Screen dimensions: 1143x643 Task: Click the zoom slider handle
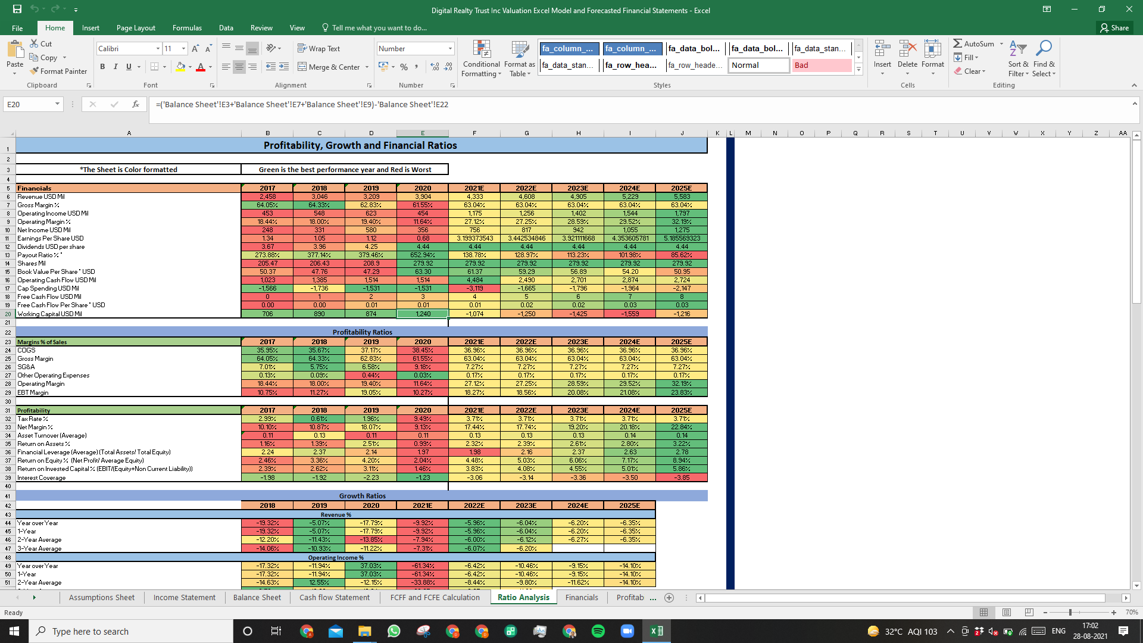pos(1070,612)
